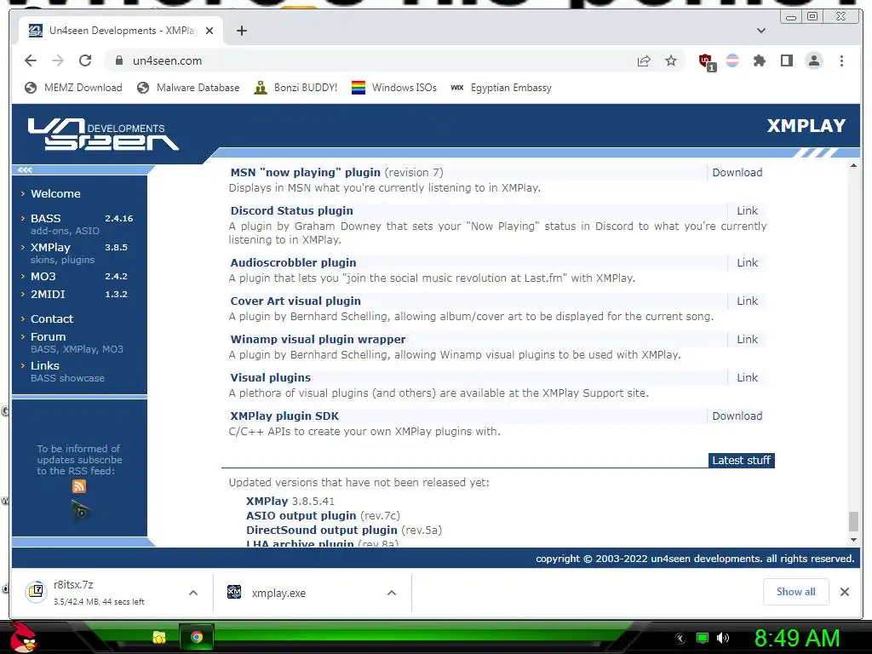Open the BASS sidebar page

click(x=46, y=218)
